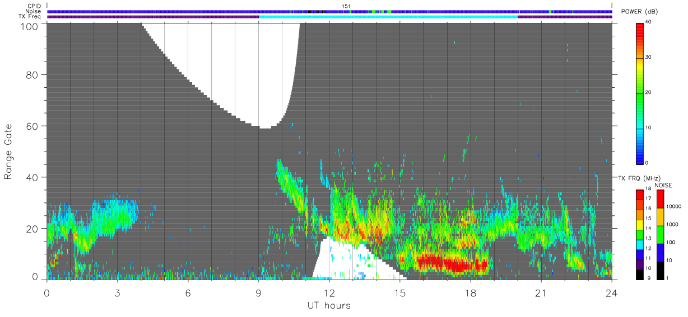The height and width of the screenshot is (317, 688).
Task: Click the yellow swatch in the TX FRQ legend
Action: 639,225
